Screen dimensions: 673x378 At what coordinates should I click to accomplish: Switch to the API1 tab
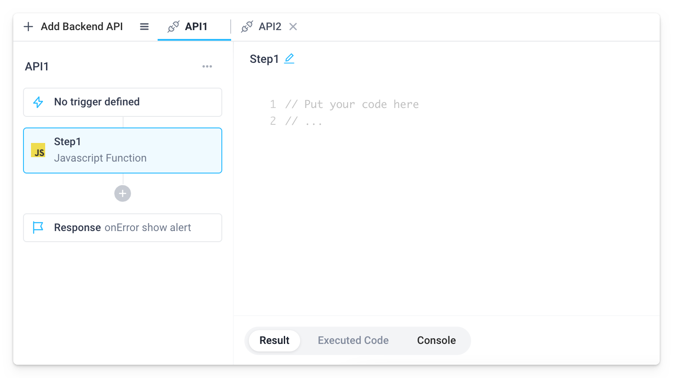196,27
